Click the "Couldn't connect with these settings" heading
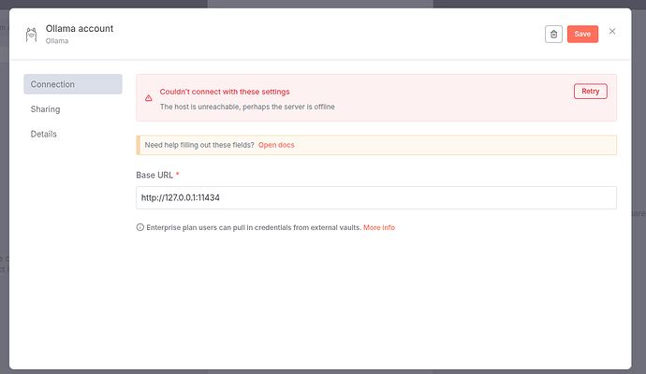Viewport: 646px width, 374px height. tap(225, 92)
